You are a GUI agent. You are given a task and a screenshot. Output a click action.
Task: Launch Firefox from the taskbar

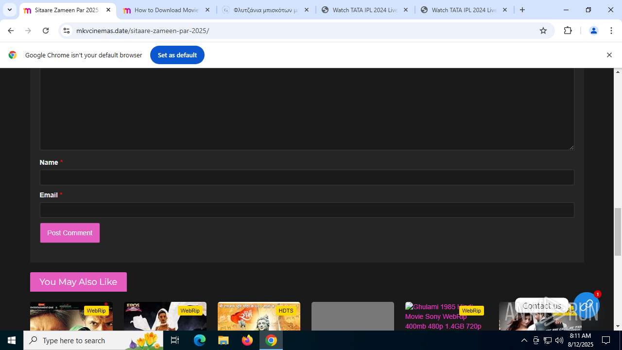(247, 340)
